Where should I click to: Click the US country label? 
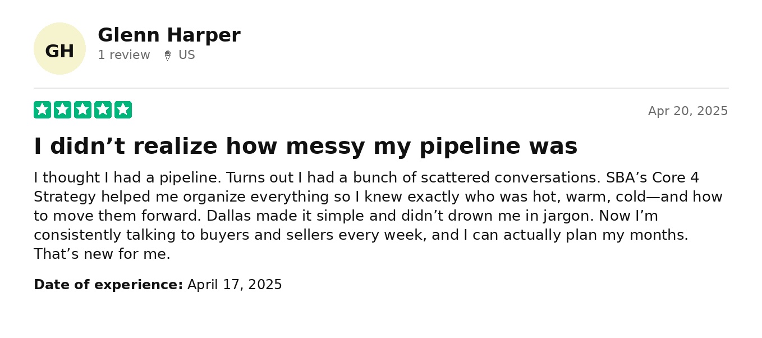pyautogui.click(x=186, y=55)
